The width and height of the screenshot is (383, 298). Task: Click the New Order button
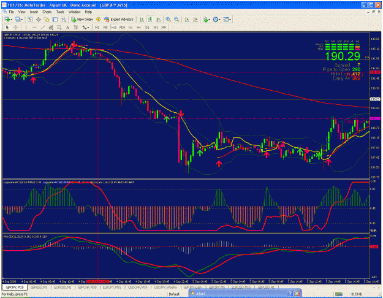82,19
